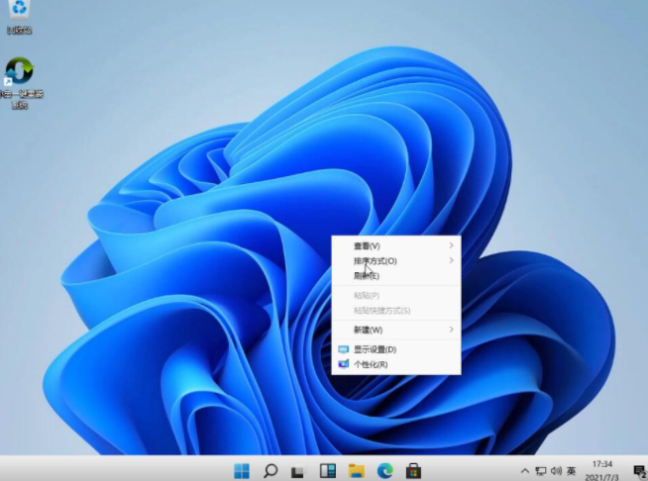Choose 查看(V) in the context menu
Viewport: 648px width, 481px height.
(396, 246)
